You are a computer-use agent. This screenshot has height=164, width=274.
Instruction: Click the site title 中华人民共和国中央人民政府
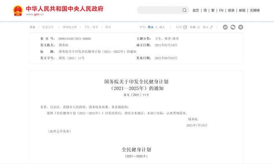coord(64,9)
